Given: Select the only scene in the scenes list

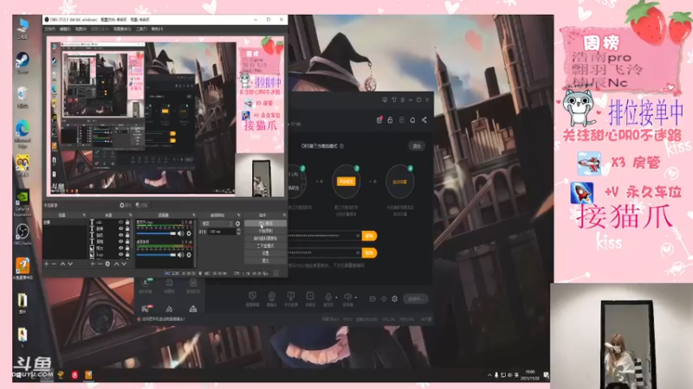Looking at the screenshot, I should click(x=65, y=222).
